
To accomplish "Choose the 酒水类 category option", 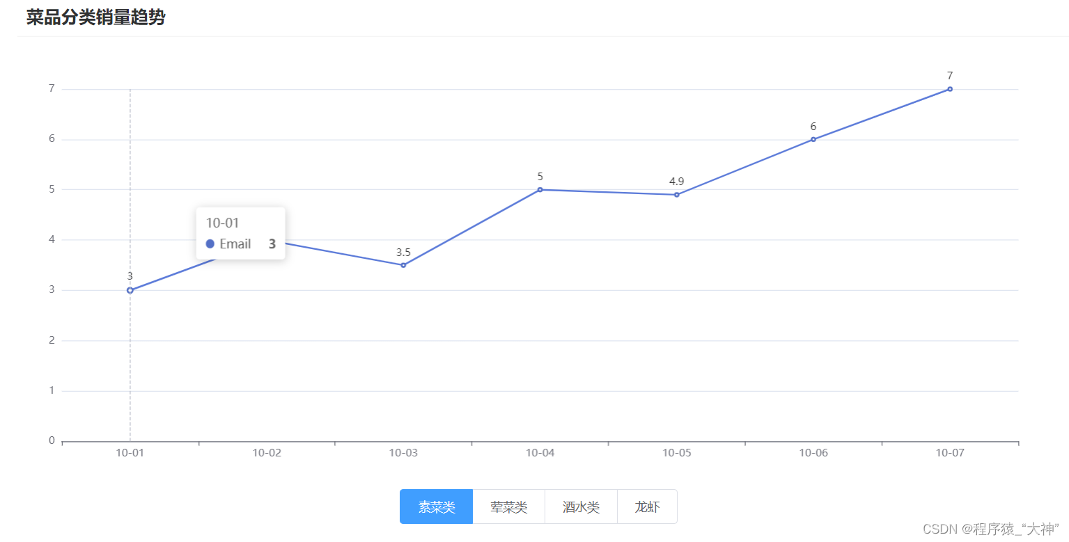I will [581, 507].
